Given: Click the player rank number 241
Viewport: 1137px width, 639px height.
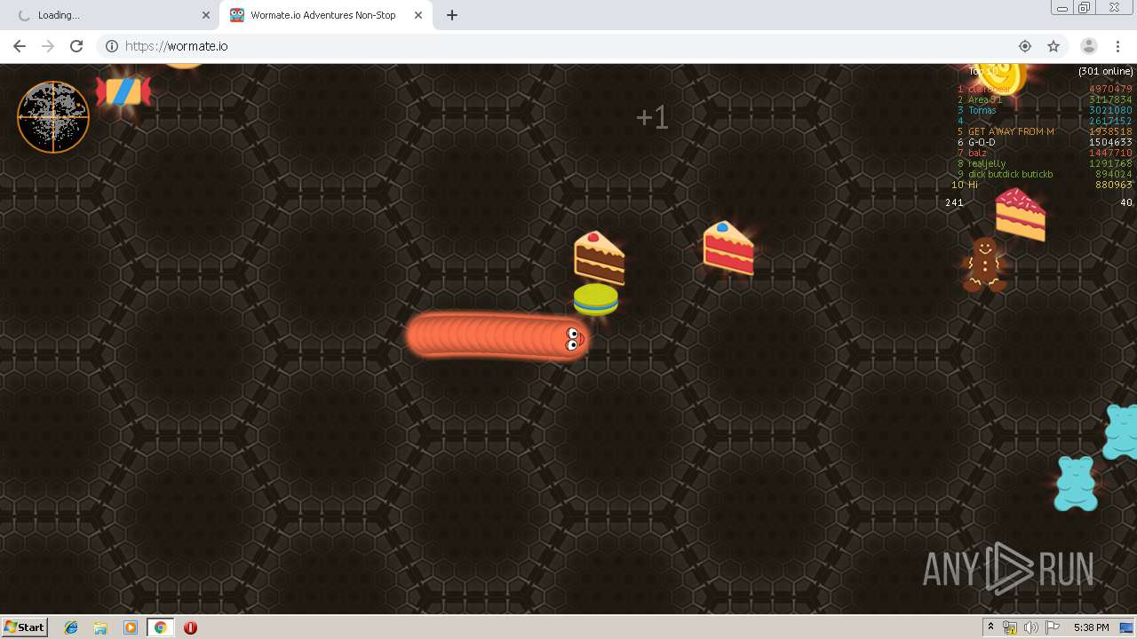Looking at the screenshot, I should point(954,202).
